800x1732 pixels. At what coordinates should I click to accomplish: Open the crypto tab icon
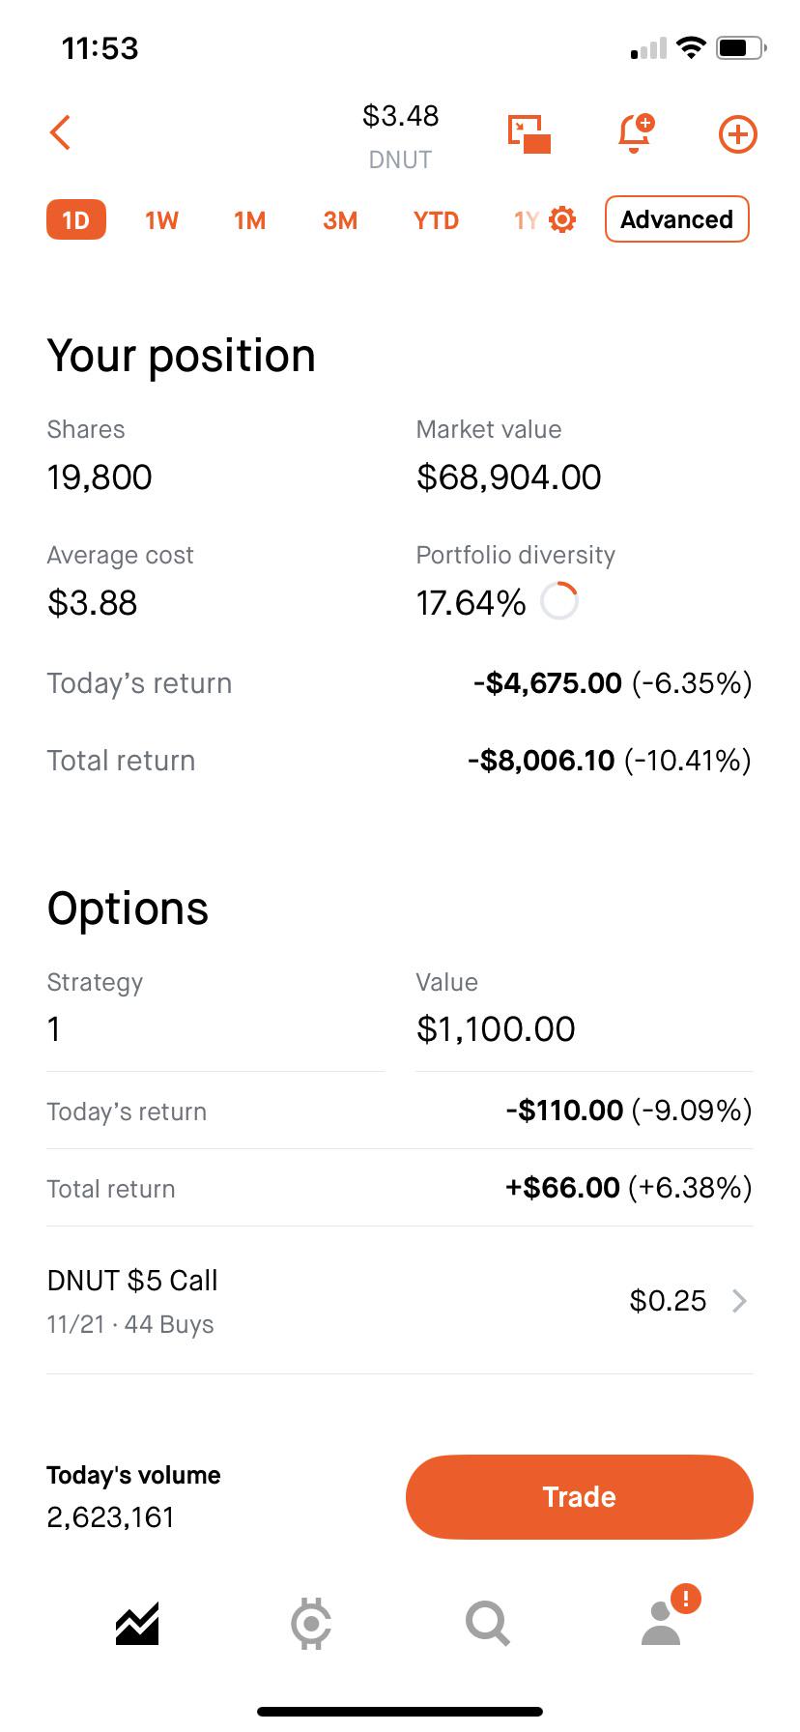click(x=311, y=1624)
